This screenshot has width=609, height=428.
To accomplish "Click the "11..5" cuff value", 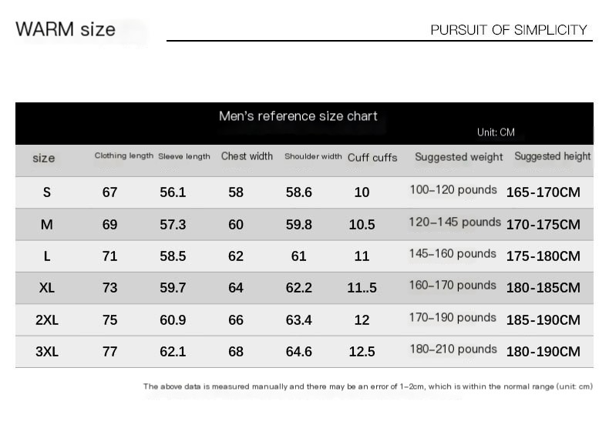I will pyautogui.click(x=362, y=288).
